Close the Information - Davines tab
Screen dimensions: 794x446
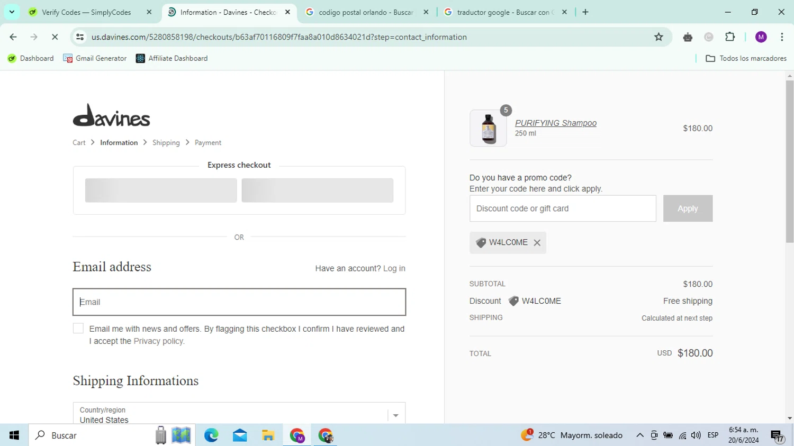(x=287, y=12)
